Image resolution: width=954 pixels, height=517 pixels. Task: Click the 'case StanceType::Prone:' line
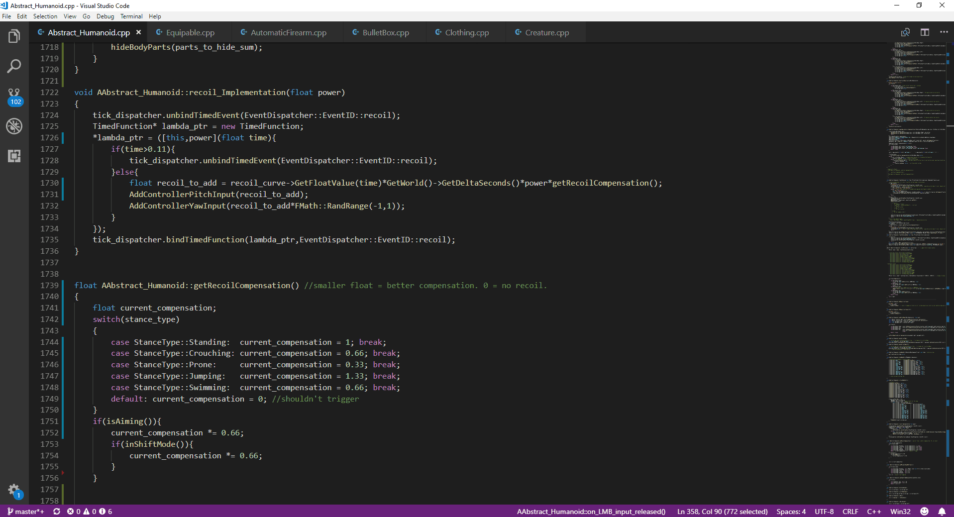coord(255,364)
